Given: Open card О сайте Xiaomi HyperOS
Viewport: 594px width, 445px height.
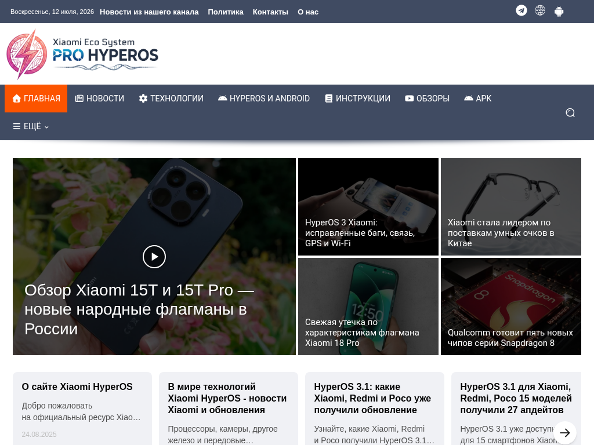Looking at the screenshot, I should coord(77,386).
